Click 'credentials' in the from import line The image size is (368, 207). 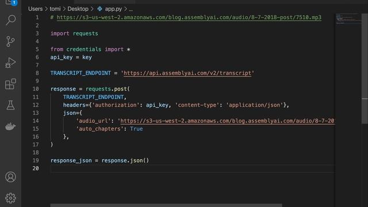pos(83,49)
